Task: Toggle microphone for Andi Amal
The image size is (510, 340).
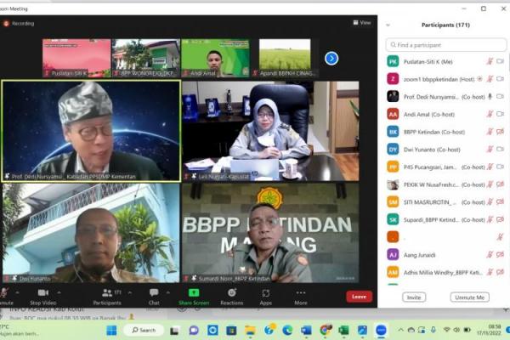Action: (490, 114)
